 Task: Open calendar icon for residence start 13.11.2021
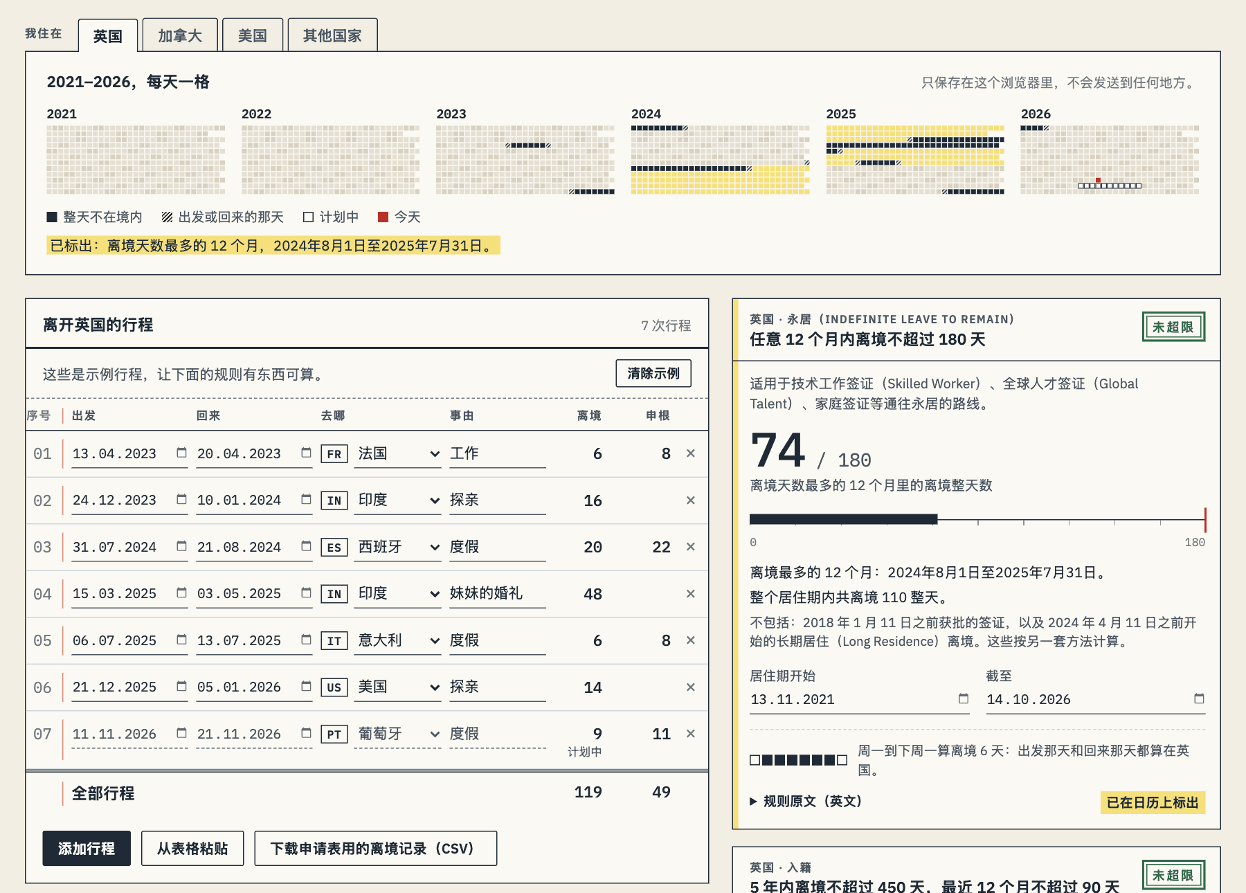click(963, 698)
